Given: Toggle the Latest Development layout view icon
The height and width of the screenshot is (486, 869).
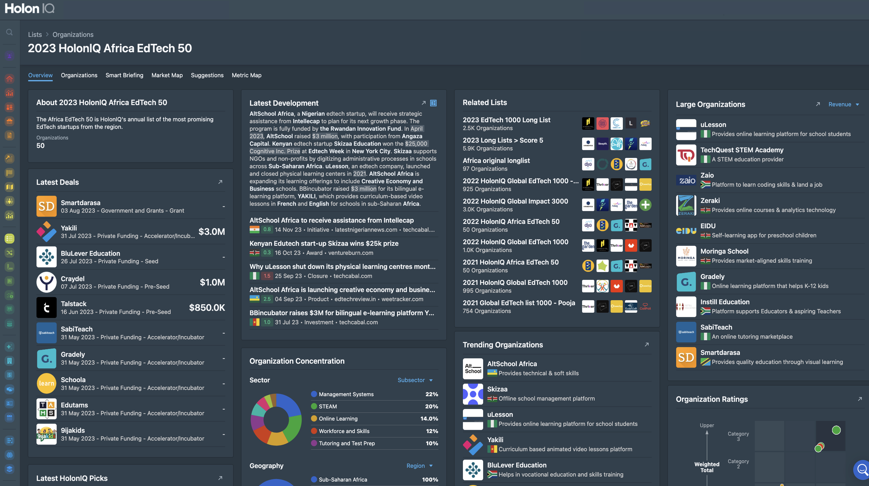Looking at the screenshot, I should coord(434,103).
